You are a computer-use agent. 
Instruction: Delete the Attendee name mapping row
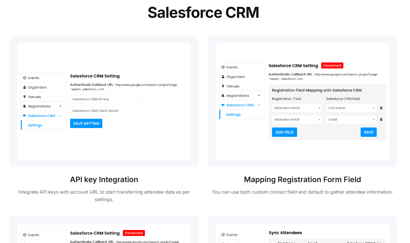381,108
